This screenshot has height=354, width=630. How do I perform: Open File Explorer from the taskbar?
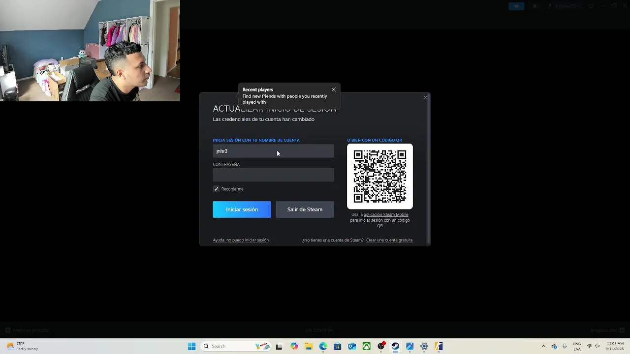[309, 346]
